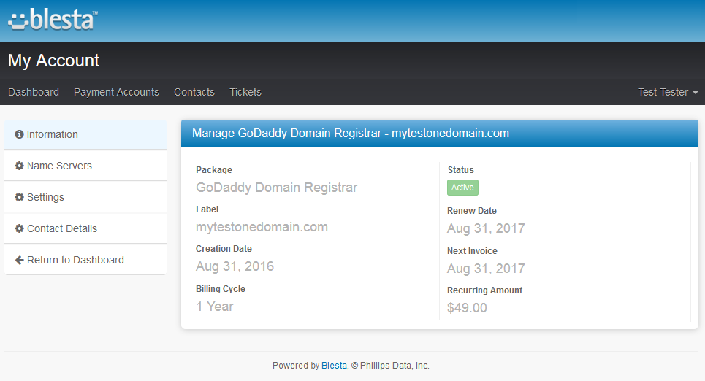Click the Blesta logo
This screenshot has height=381, width=705.
53,19
